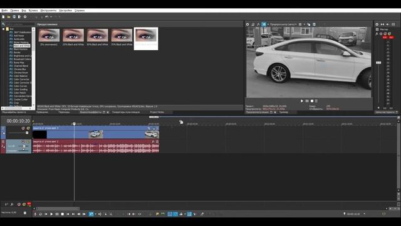The image size is (401, 226).
Task: Click the video output FX icon in preview
Action: (x=258, y=24)
